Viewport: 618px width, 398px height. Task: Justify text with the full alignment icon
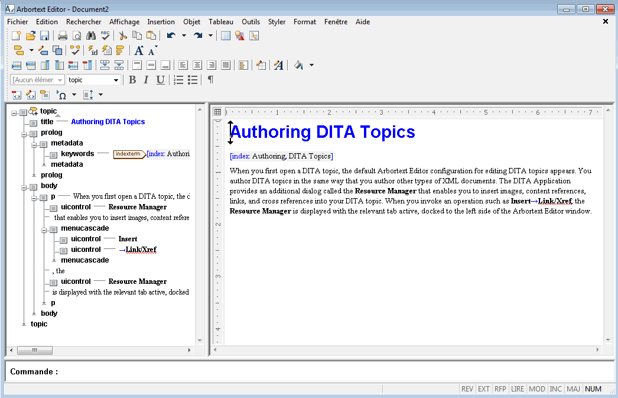(226, 65)
